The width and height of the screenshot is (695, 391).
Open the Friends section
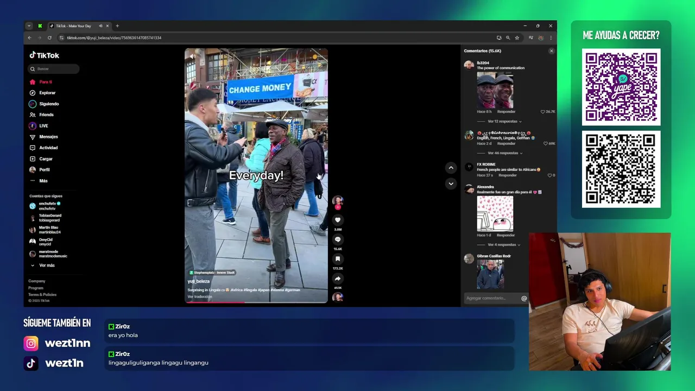[x=42, y=115]
